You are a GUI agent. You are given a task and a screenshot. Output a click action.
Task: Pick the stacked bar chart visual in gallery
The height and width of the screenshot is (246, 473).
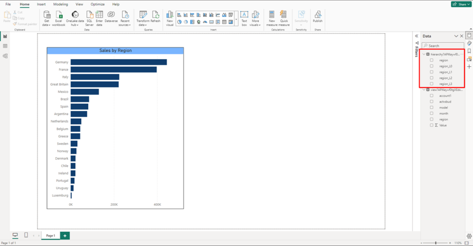179,15
